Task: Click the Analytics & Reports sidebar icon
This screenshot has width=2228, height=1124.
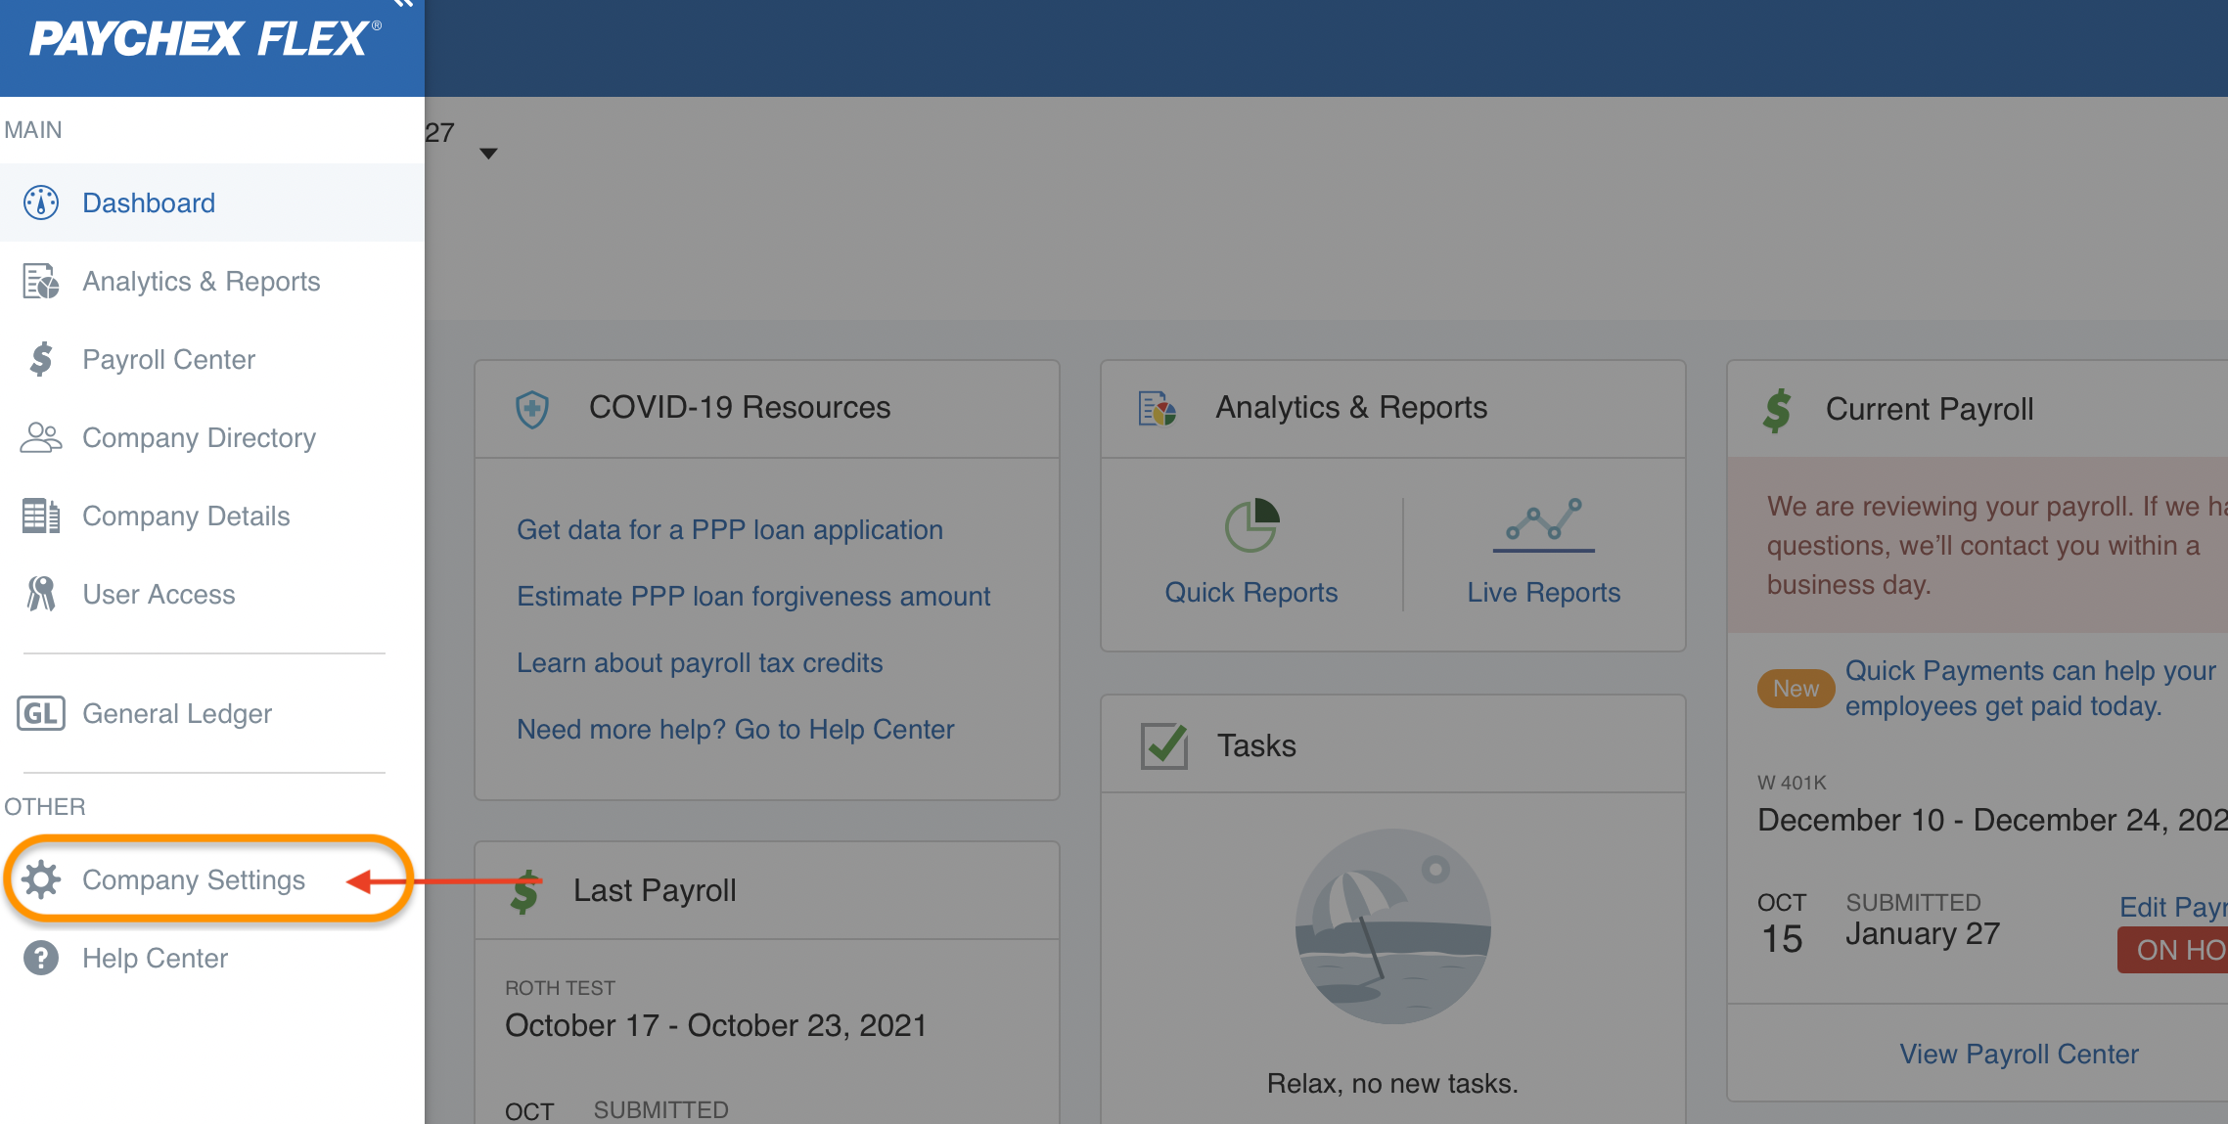Action: point(41,282)
